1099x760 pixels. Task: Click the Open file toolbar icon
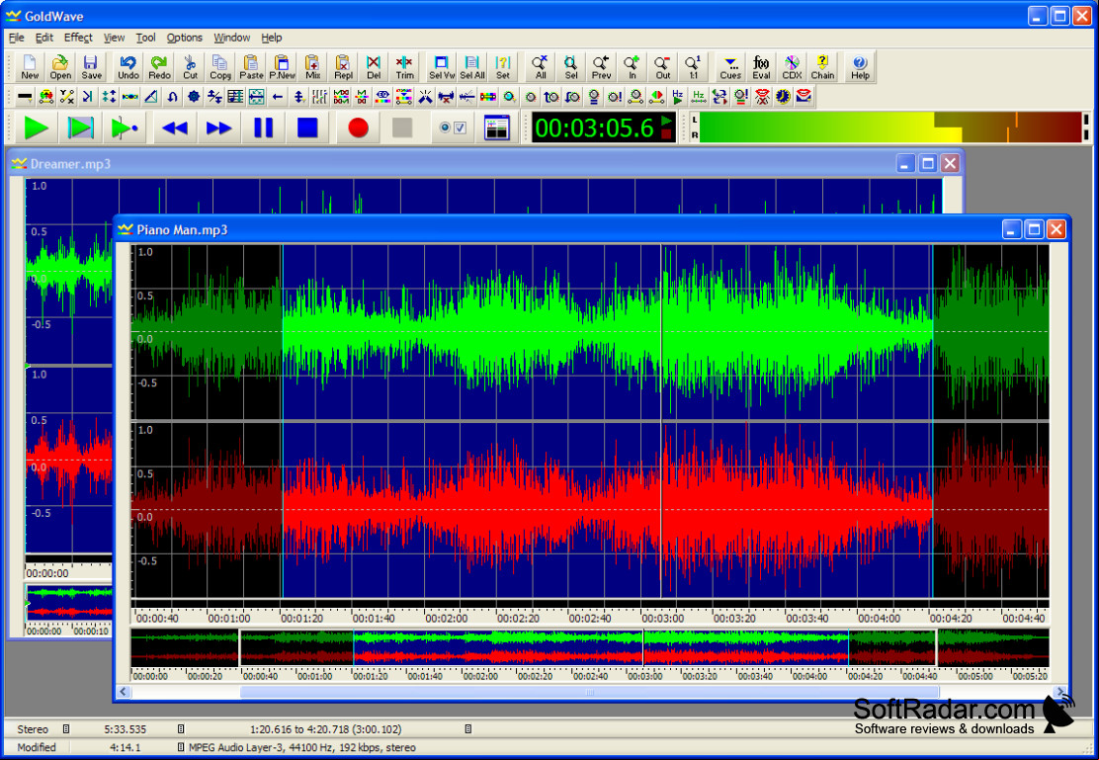[60, 66]
